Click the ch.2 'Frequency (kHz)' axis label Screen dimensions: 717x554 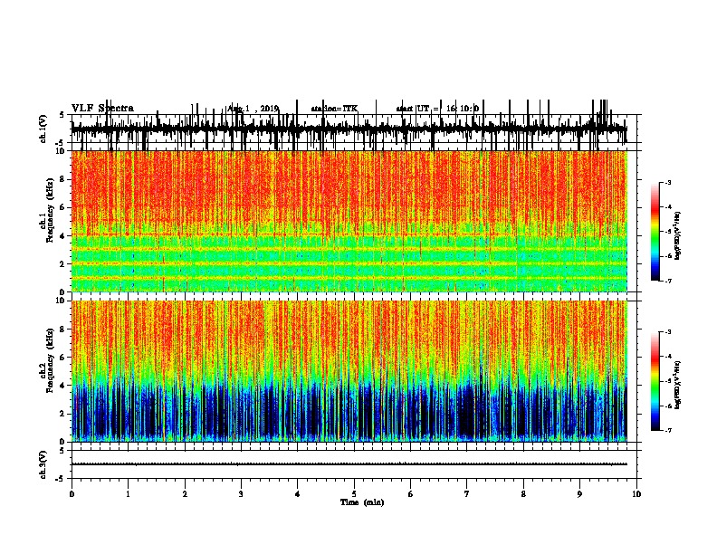click(x=48, y=360)
